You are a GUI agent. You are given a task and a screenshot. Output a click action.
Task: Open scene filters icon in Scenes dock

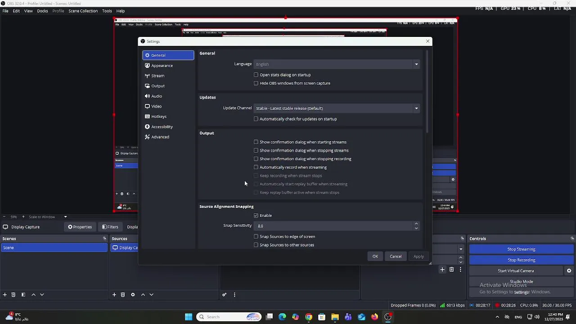[x=23, y=295]
